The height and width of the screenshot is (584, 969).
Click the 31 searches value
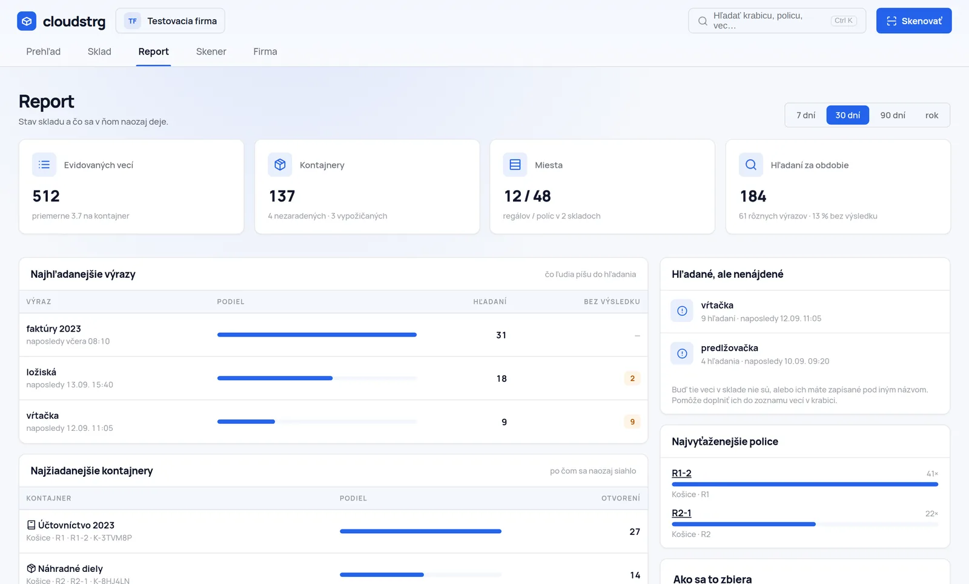tap(501, 335)
